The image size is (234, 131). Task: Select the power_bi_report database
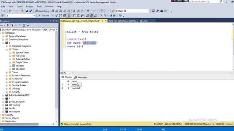click(x=16, y=102)
